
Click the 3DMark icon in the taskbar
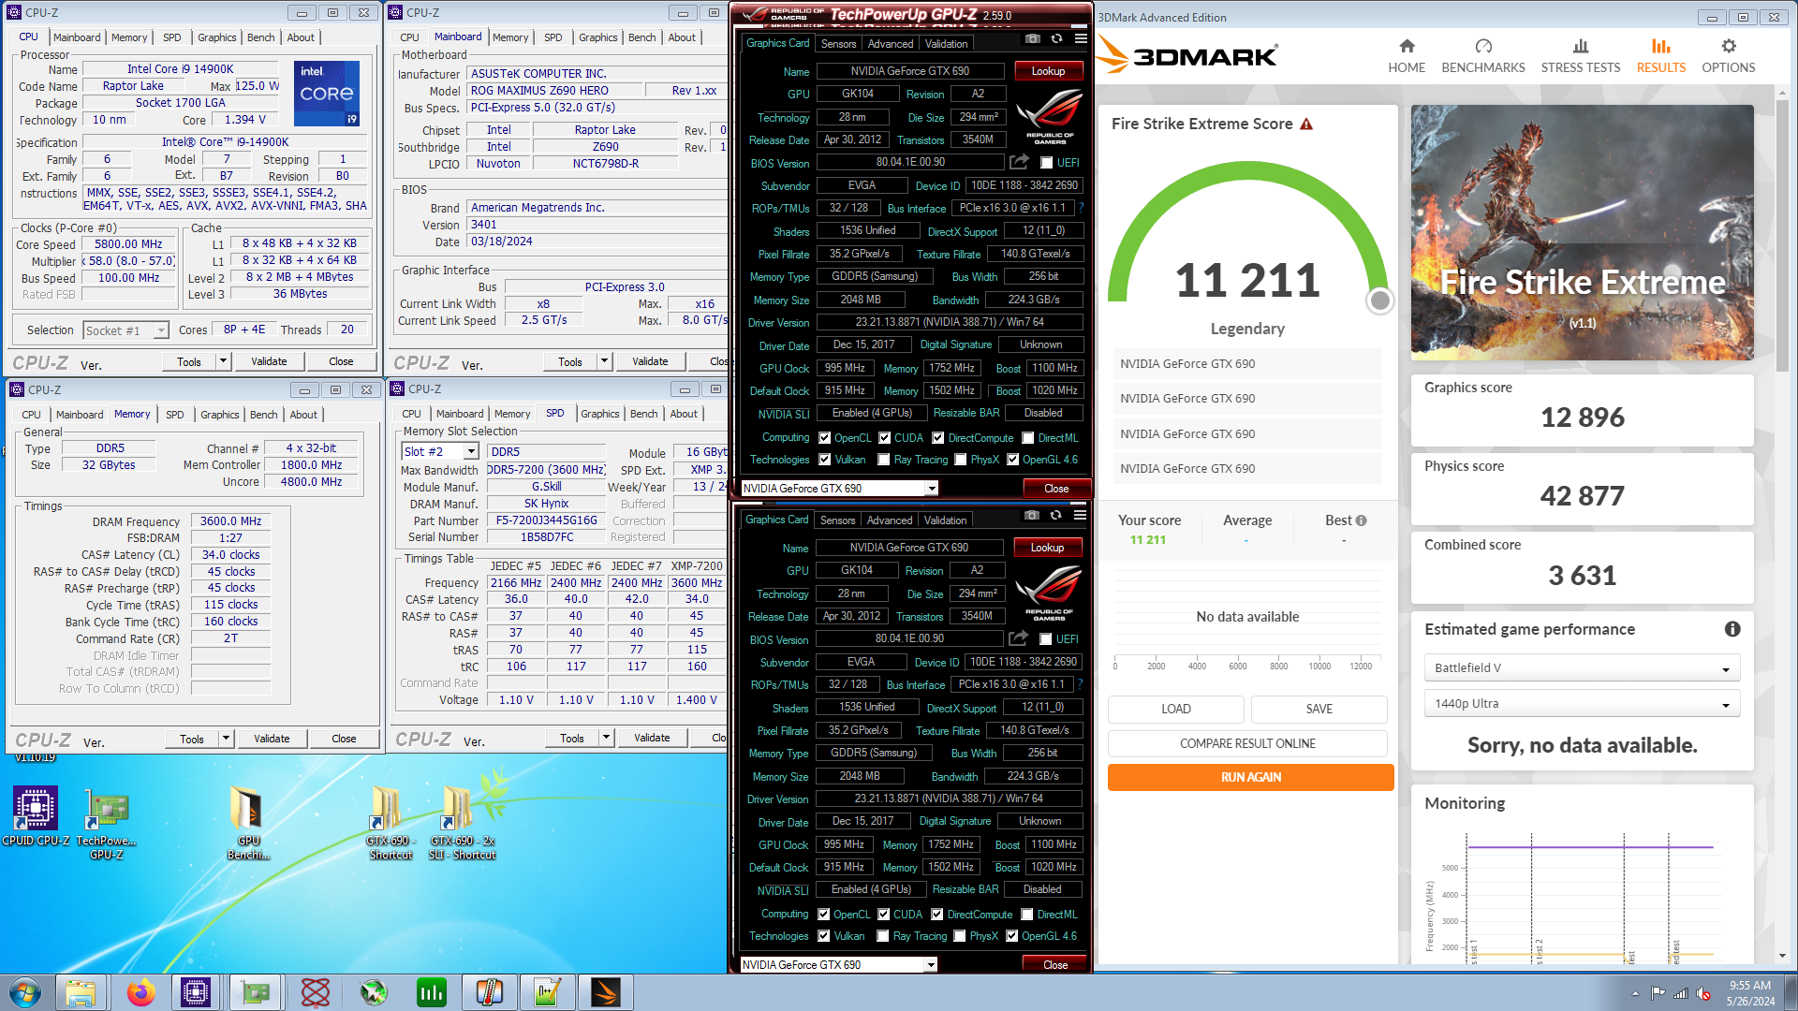pyautogui.click(x=605, y=992)
